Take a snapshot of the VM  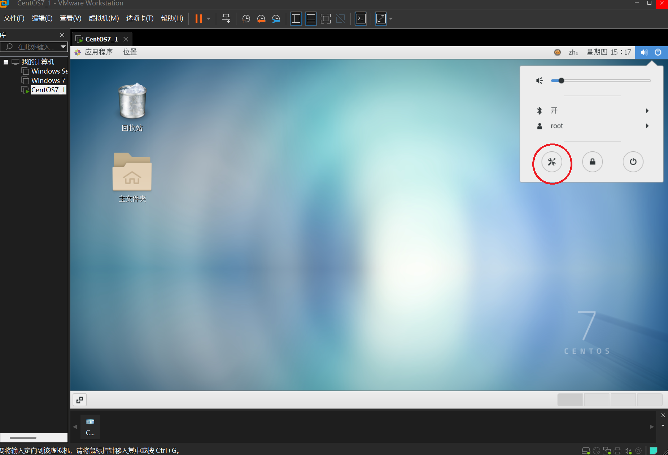[246, 19]
